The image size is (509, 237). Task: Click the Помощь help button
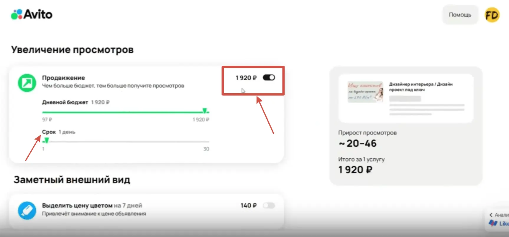coord(460,15)
